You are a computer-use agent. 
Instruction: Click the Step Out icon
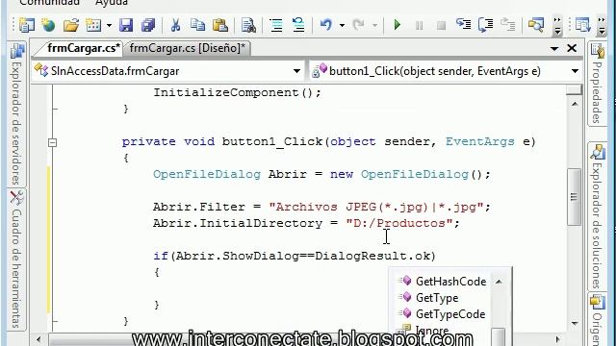(x=507, y=25)
